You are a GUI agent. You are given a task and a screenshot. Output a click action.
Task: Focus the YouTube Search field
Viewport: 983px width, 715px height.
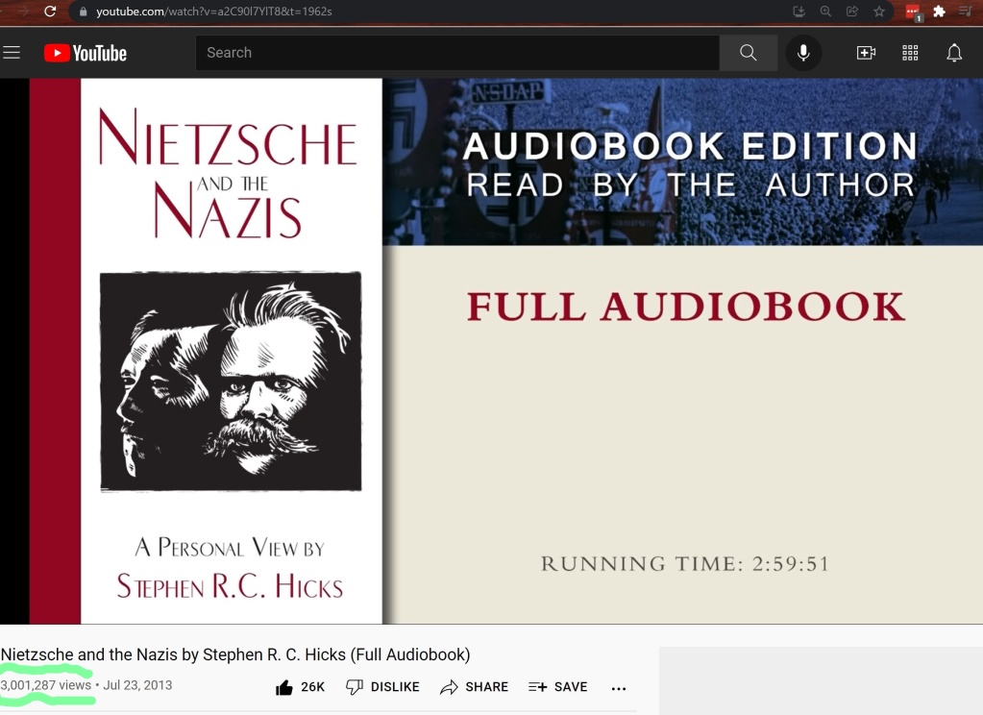click(457, 53)
